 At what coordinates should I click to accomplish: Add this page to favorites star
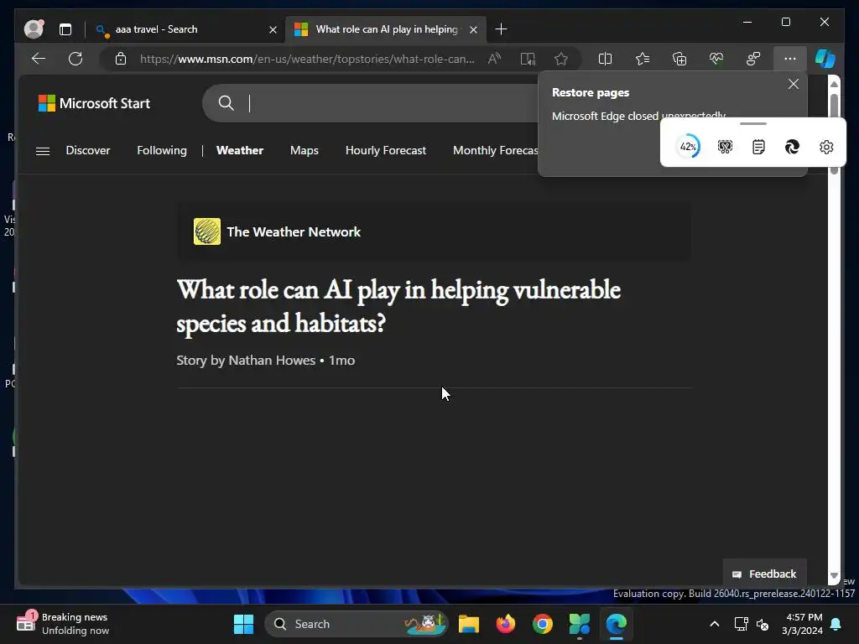click(x=561, y=59)
